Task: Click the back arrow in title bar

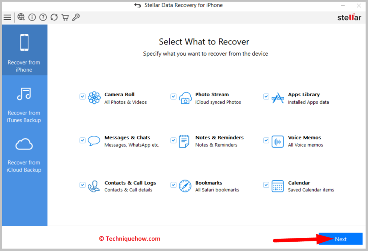Action: [138, 5]
